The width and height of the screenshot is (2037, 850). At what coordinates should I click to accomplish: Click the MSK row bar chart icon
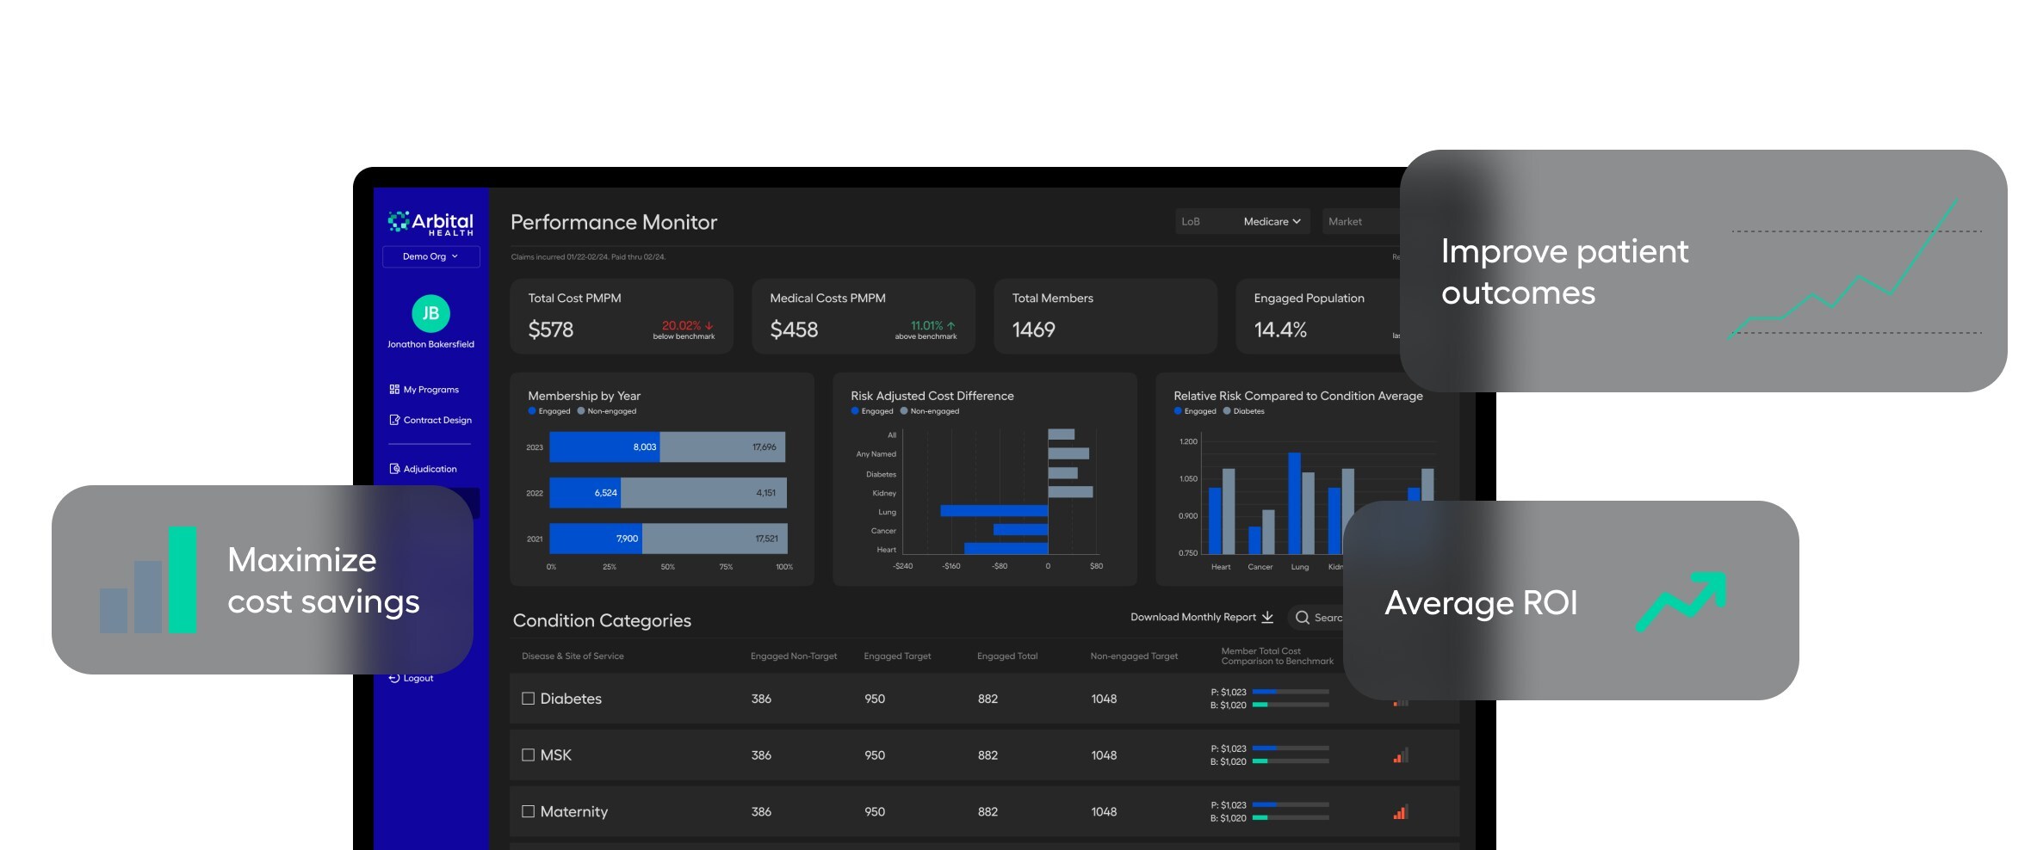click(x=1401, y=755)
